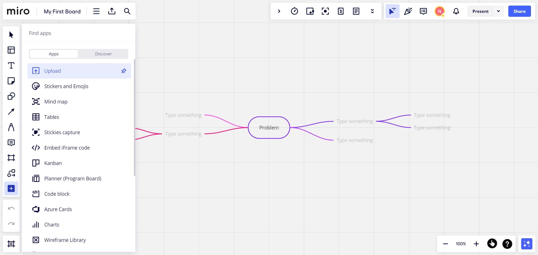The height and width of the screenshot is (255, 538).
Task: Select Mind map from apps list
Action: pyautogui.click(x=56, y=101)
